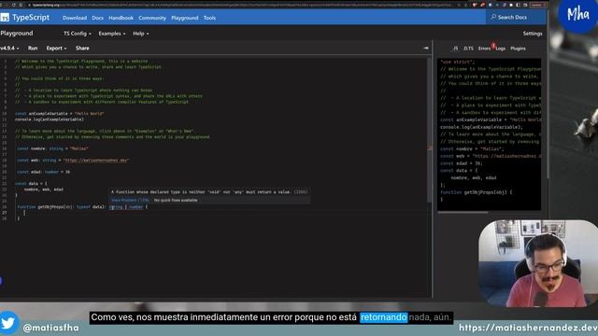This screenshot has height=336, width=598.
Task: Click View Problem link in tooltip
Action: tap(130, 200)
